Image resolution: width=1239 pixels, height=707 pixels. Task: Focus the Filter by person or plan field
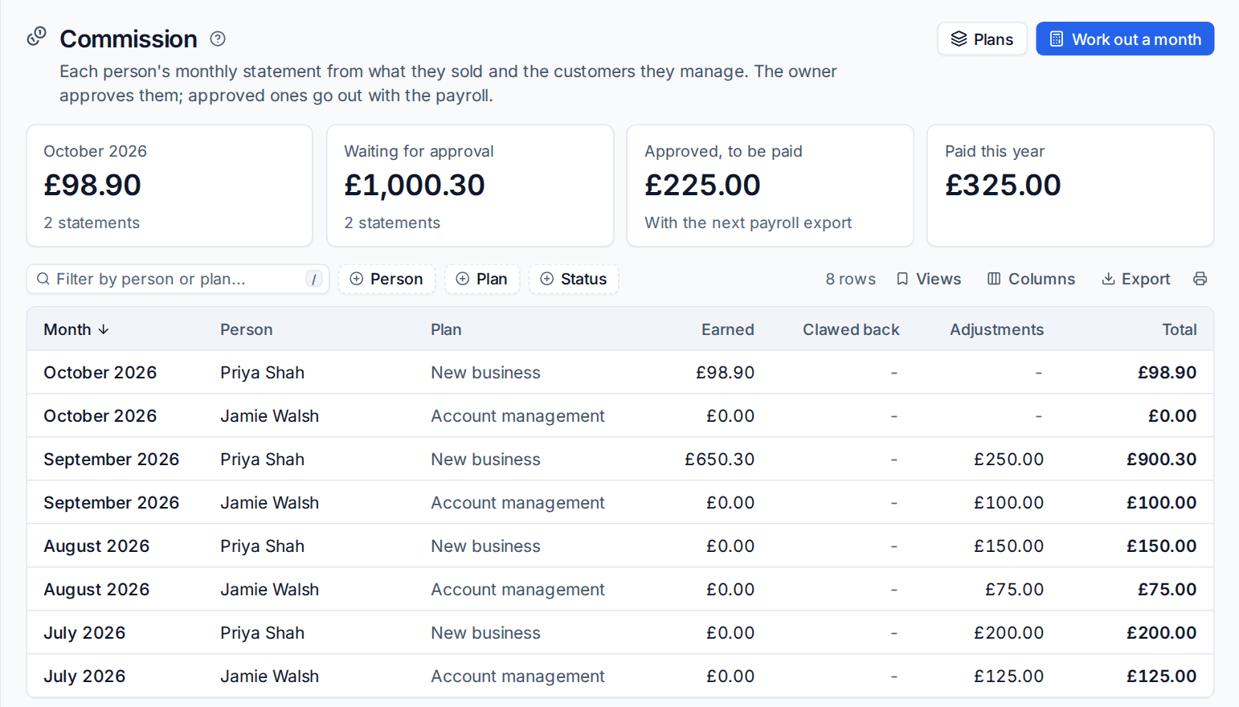[x=178, y=279]
